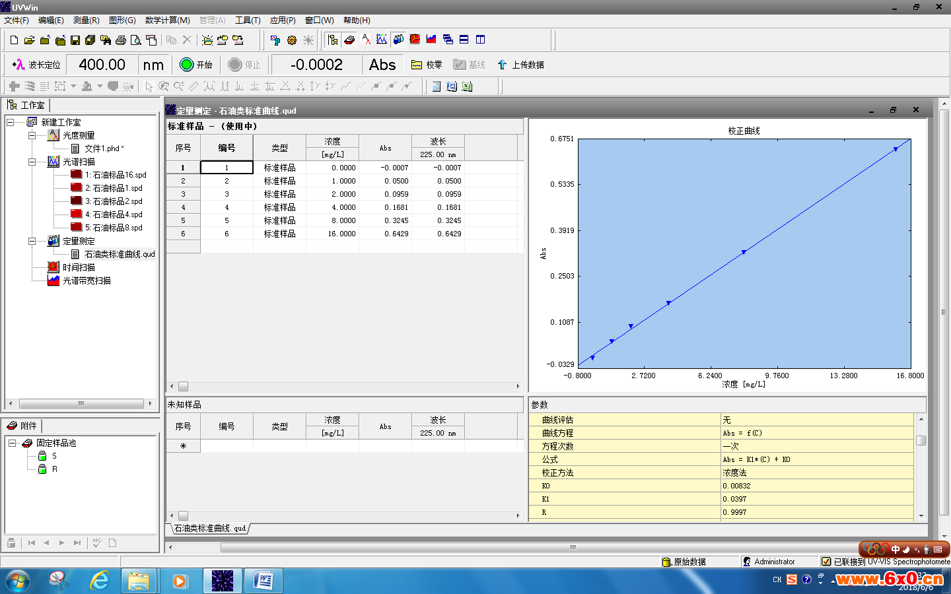
Task: Click the Delete X toolbar icon
Action: click(x=187, y=40)
